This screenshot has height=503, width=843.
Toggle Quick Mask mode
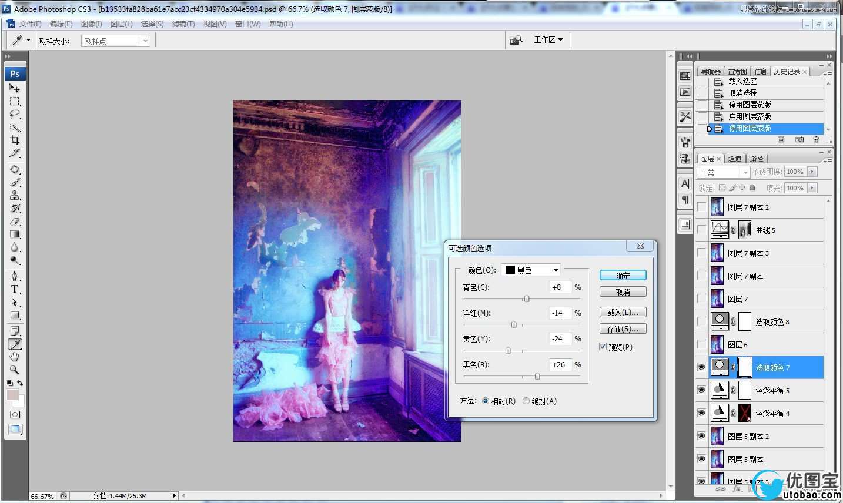click(15, 414)
